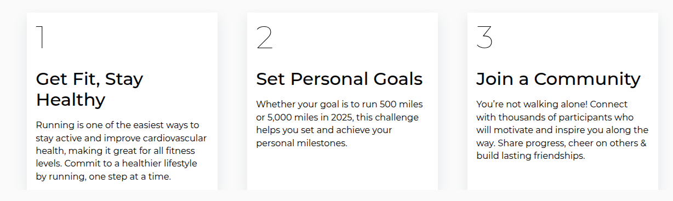This screenshot has width=673, height=201.
Task: Click the word "Goals" in second heading
Action: pyautogui.click(x=393, y=79)
